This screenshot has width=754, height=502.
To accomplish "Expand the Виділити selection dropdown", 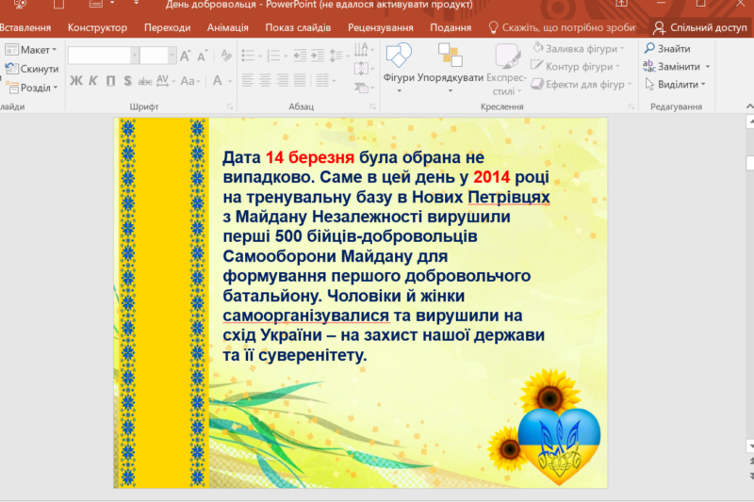I will point(704,85).
